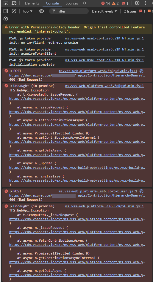Open the Default levels dropdown

104,11
